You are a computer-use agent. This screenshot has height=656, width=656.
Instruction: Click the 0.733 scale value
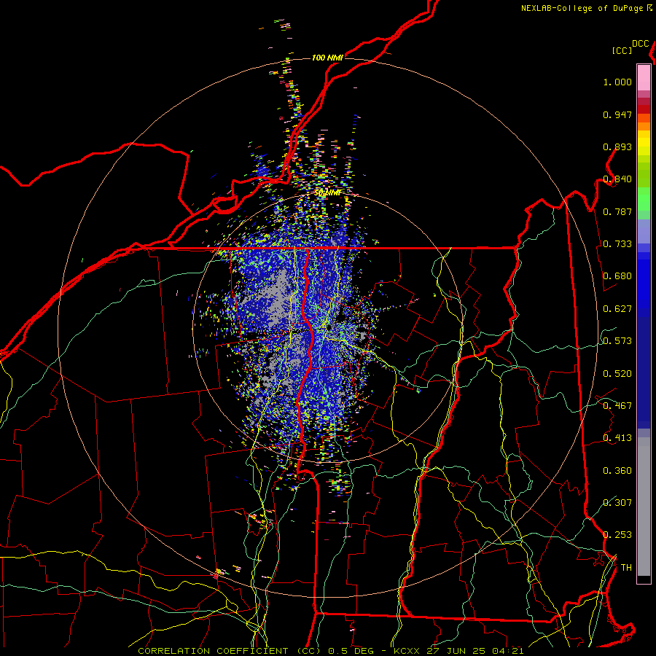click(617, 244)
